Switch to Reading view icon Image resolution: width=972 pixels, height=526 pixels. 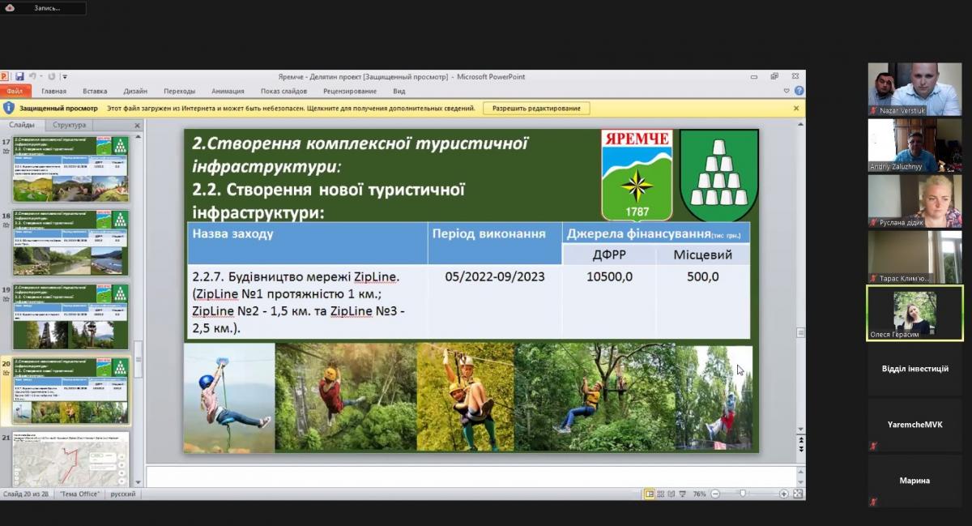pyautogui.click(x=672, y=494)
